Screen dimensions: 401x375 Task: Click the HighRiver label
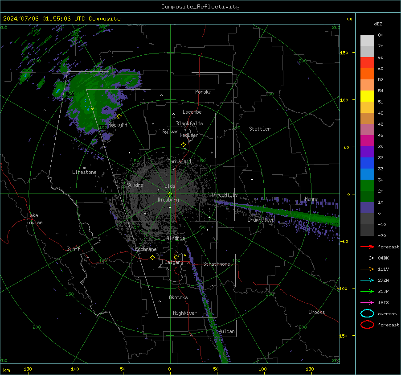(x=185, y=313)
